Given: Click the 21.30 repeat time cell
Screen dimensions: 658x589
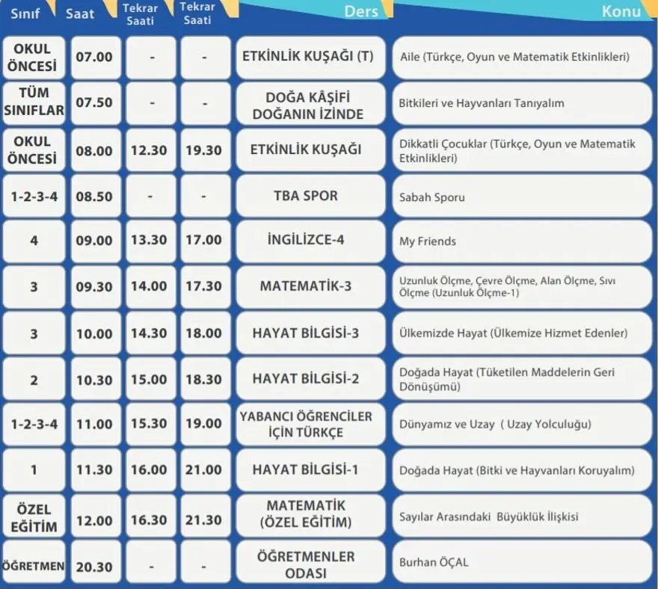Looking at the screenshot, I should (x=203, y=520).
